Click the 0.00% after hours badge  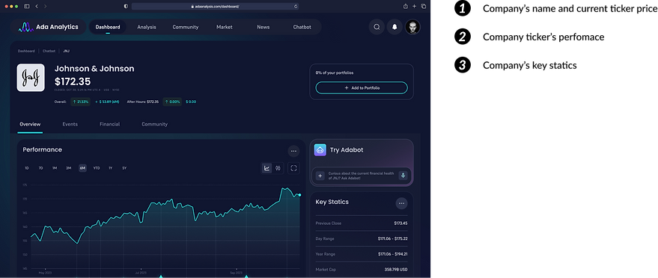click(x=172, y=102)
